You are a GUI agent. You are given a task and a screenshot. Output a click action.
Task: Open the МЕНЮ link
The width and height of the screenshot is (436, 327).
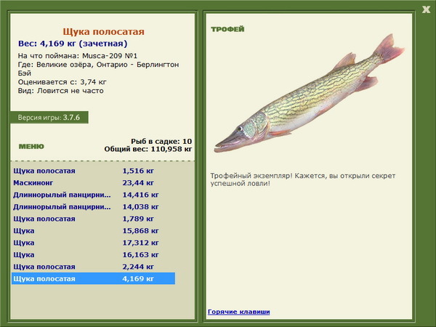click(x=31, y=147)
